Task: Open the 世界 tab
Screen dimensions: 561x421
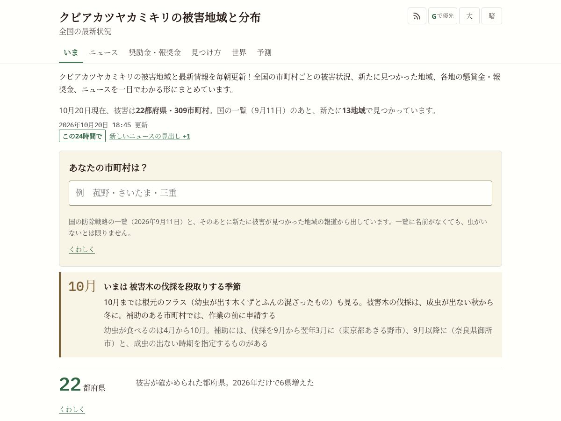Action: point(239,52)
